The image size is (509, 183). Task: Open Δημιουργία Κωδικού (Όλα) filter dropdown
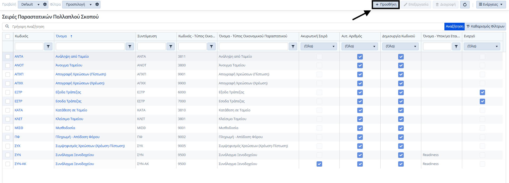401,47
